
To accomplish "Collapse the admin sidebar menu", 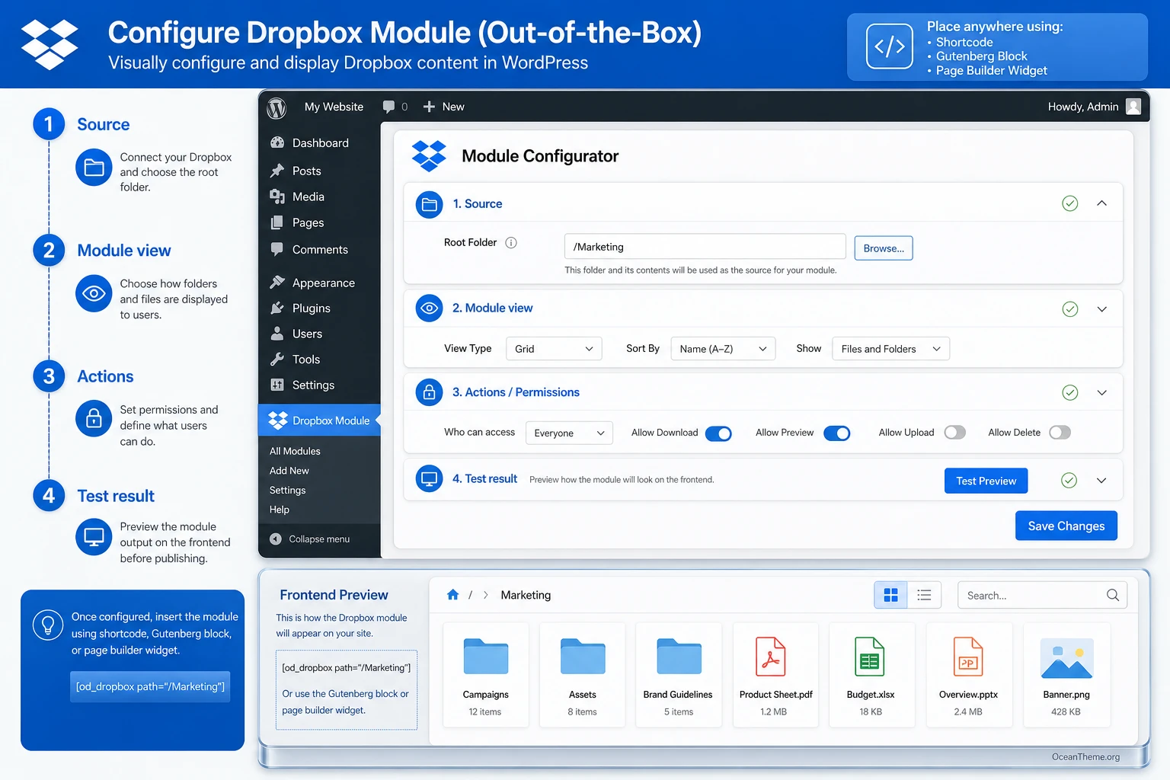I will 309,539.
